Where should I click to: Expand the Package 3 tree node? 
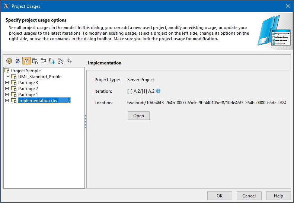click(7, 83)
